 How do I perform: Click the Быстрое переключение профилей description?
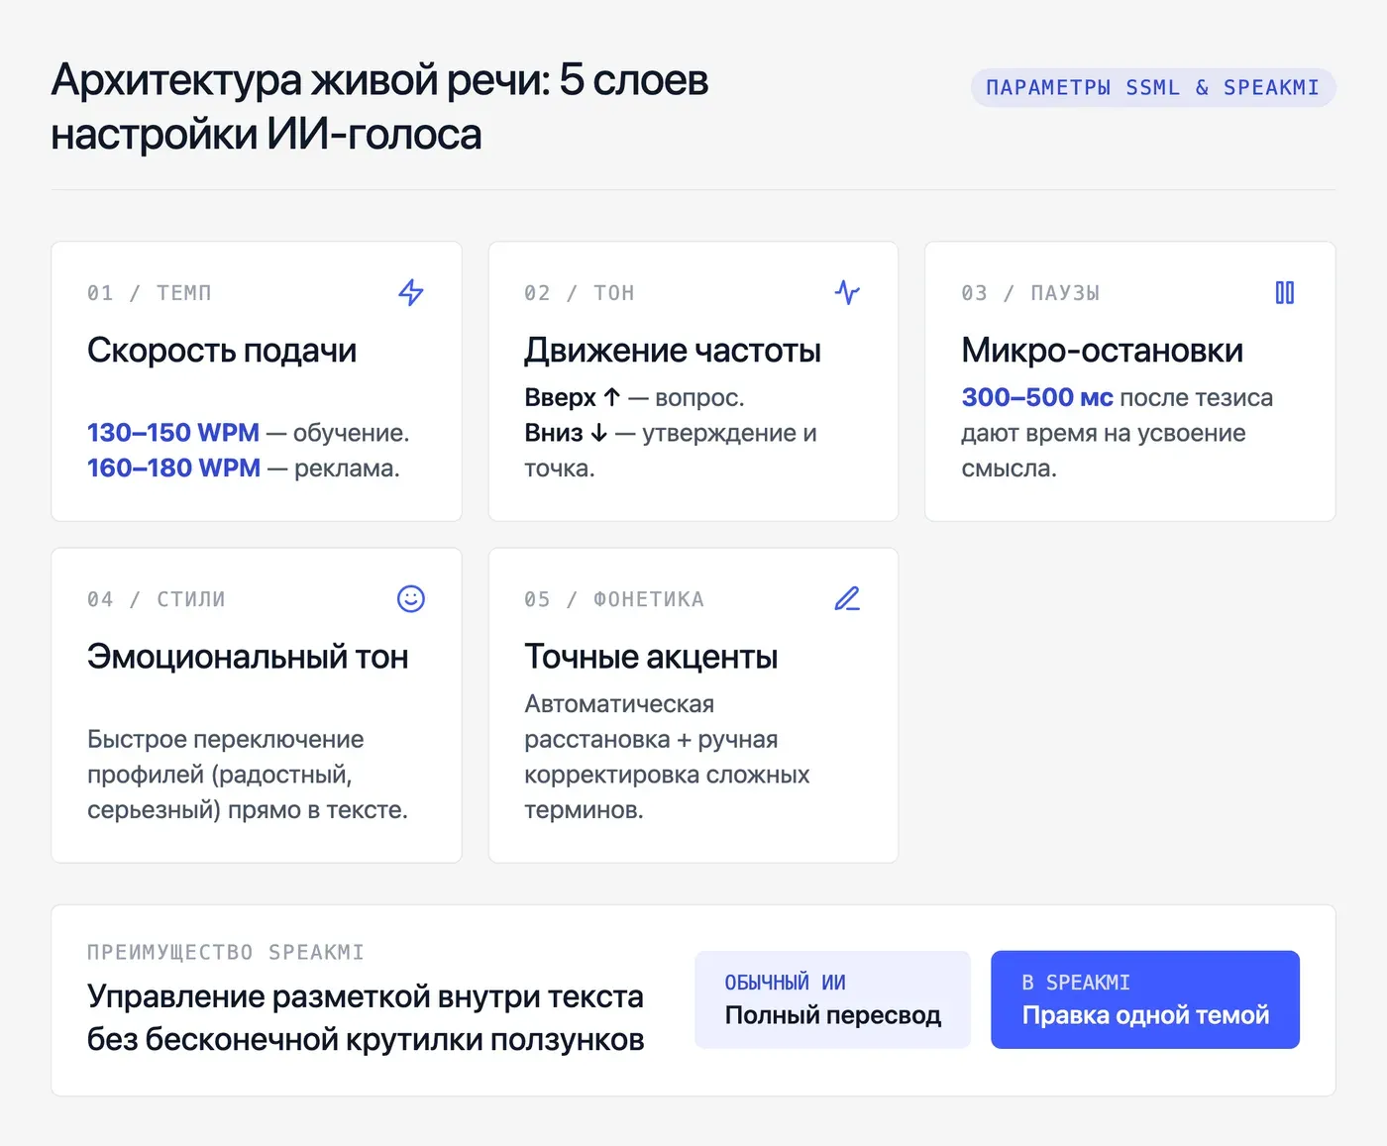point(248,775)
